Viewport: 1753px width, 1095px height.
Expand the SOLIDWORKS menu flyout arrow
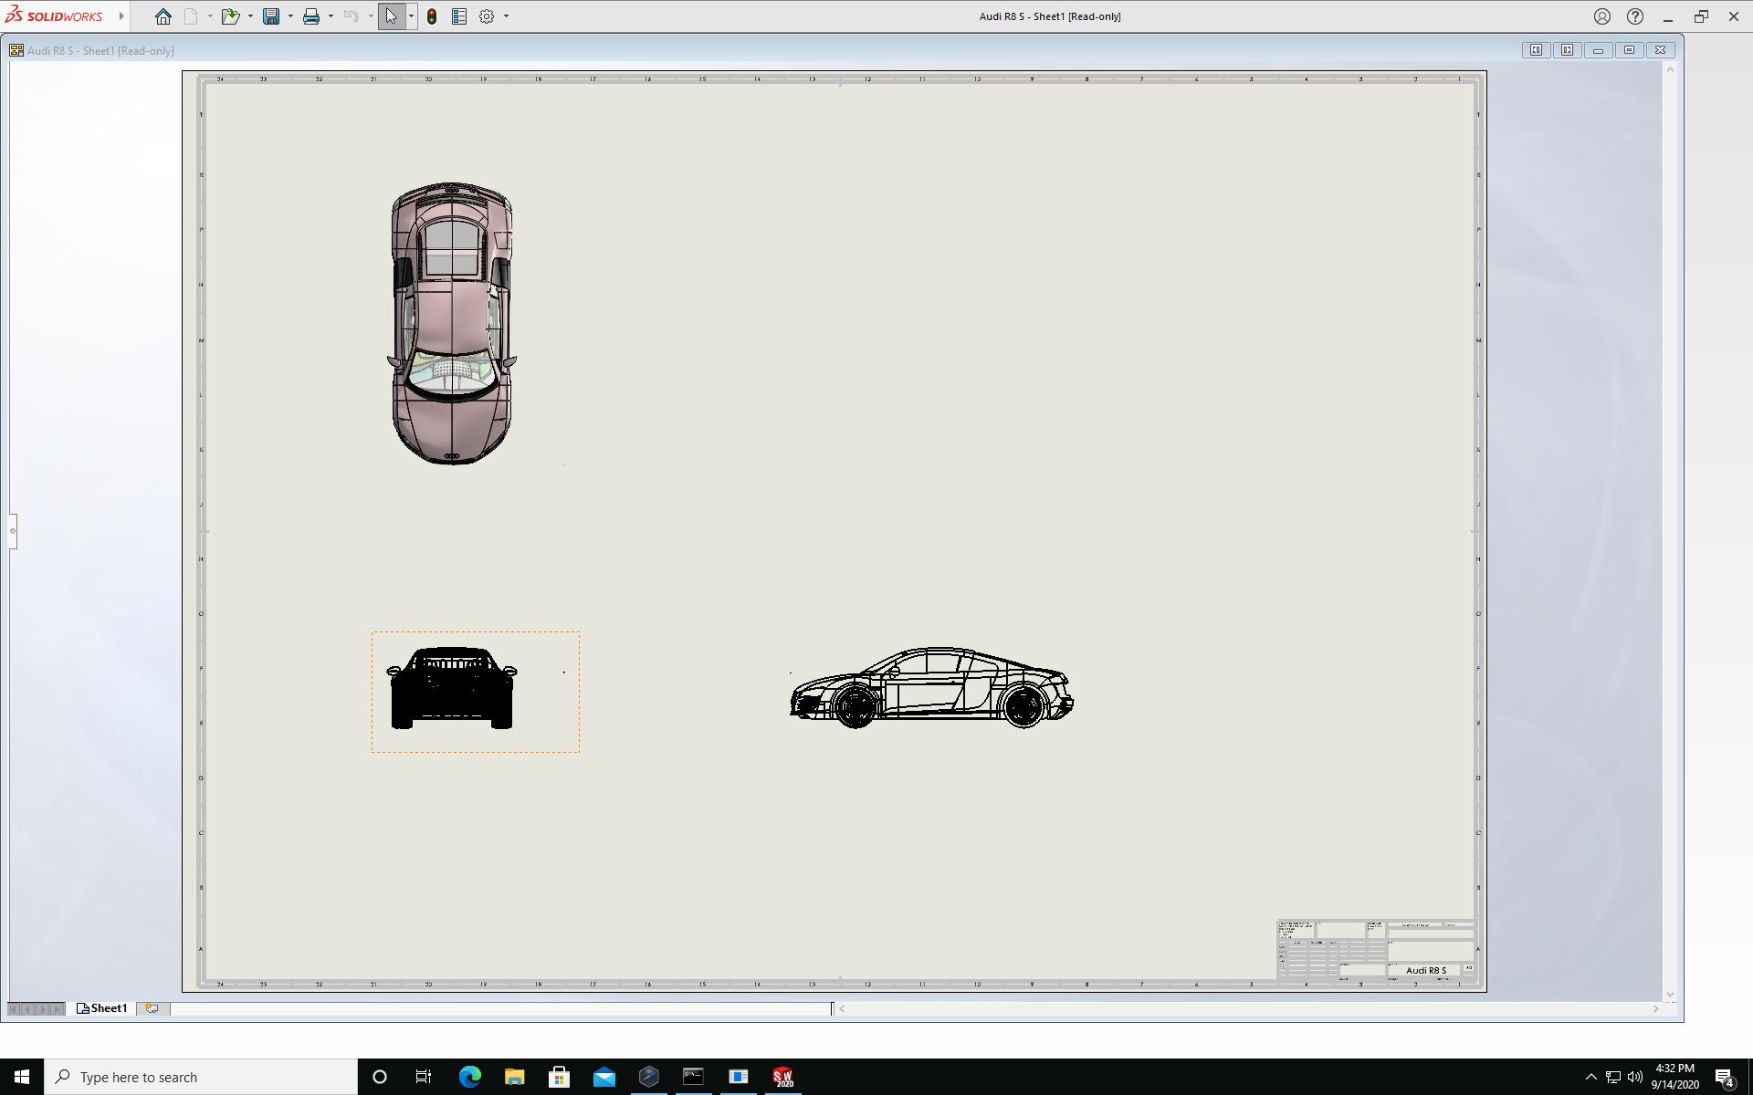click(x=121, y=16)
